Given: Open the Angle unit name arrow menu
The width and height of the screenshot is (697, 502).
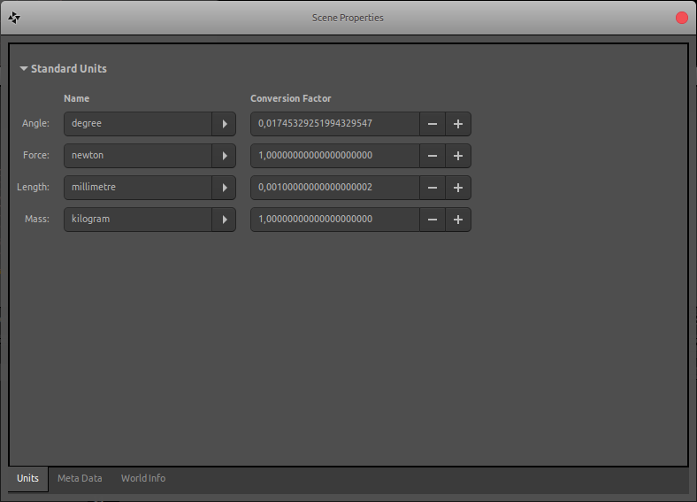Looking at the screenshot, I should [x=224, y=124].
